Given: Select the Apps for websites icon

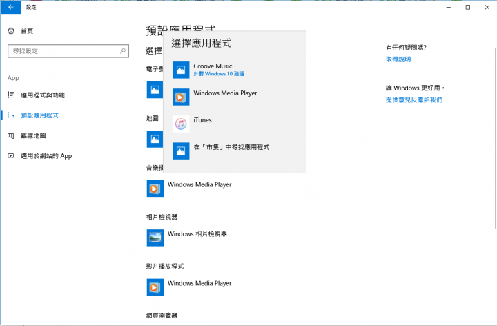Looking at the screenshot, I should [x=11, y=155].
